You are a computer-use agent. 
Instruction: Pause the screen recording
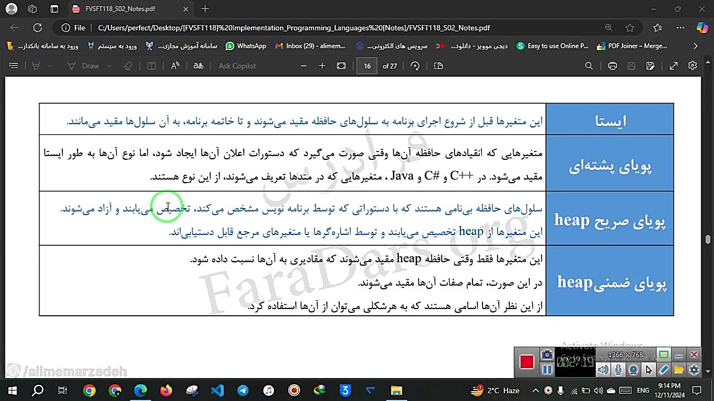(x=547, y=369)
